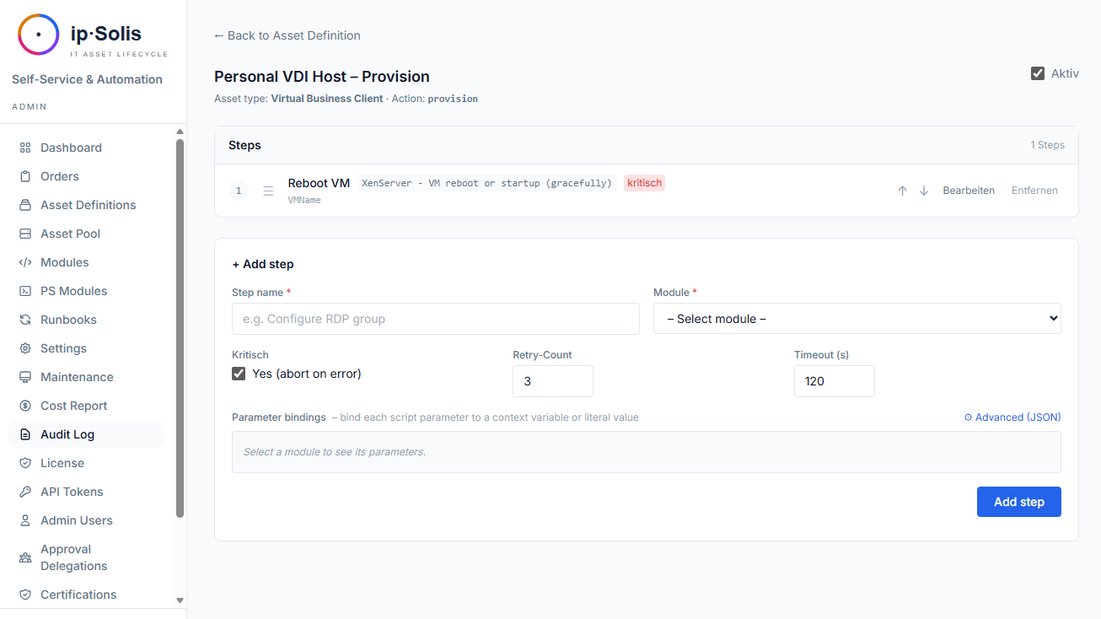Open API Tokens page
The height and width of the screenshot is (619, 1101).
point(86,492)
